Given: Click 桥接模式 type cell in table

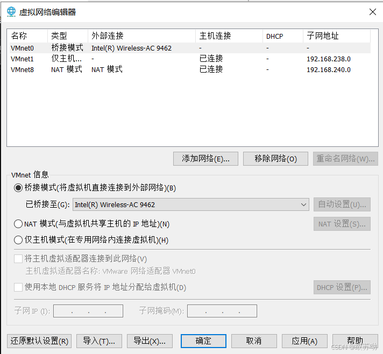Looking at the screenshot, I should 67,48.
